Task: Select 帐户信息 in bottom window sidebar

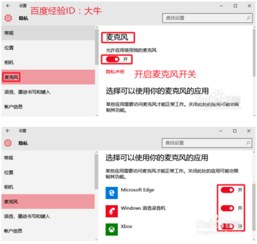Action: pos(48,231)
